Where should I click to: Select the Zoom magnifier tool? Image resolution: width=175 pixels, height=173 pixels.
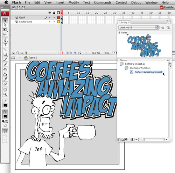tap(5, 94)
